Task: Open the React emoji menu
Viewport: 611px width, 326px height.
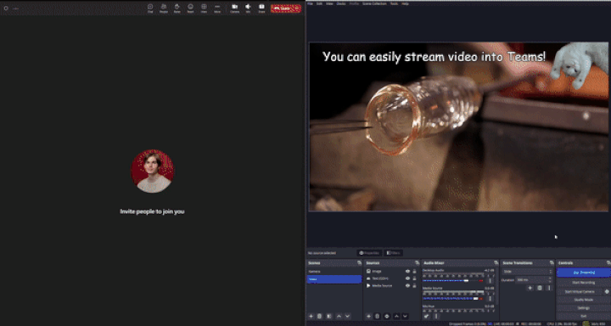Action: (190, 8)
